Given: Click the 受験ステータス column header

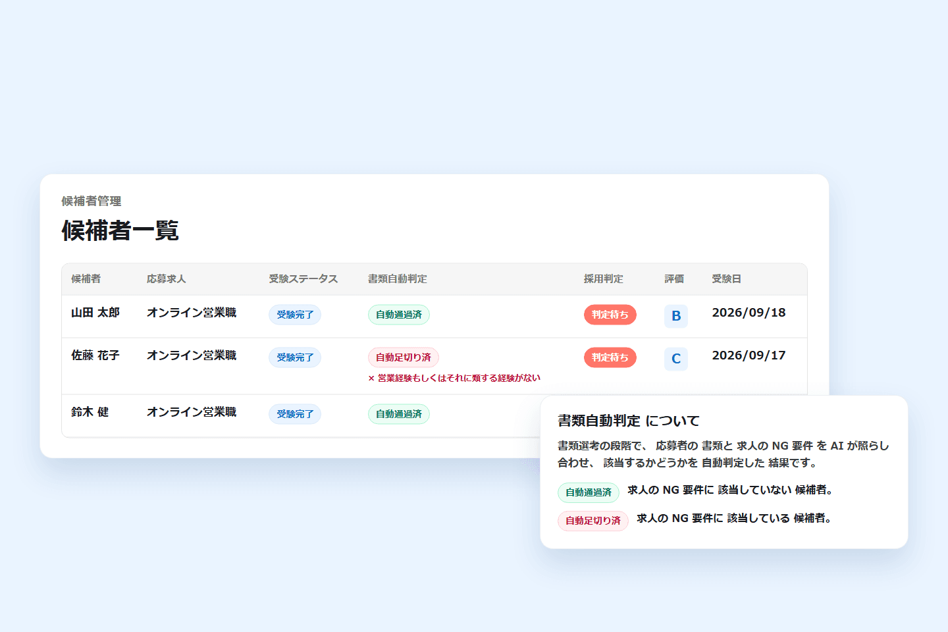Looking at the screenshot, I should (303, 279).
